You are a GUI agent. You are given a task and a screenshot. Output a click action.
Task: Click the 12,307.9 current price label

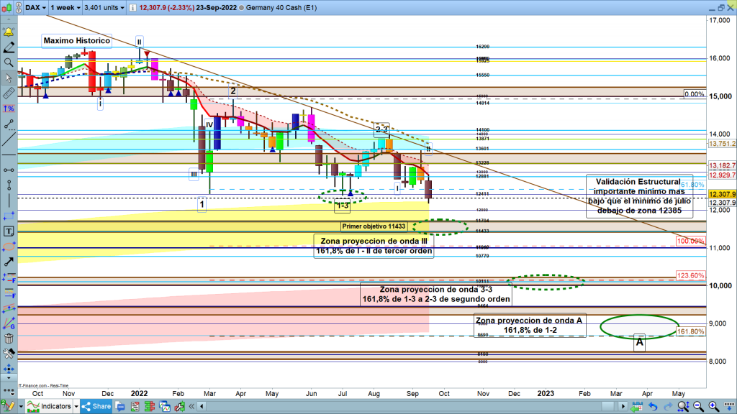720,195
